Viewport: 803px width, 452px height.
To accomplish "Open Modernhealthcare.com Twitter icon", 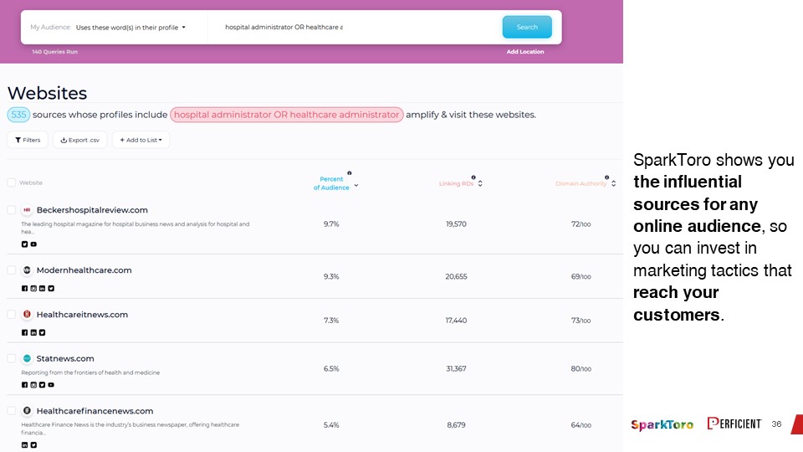I will [51, 289].
